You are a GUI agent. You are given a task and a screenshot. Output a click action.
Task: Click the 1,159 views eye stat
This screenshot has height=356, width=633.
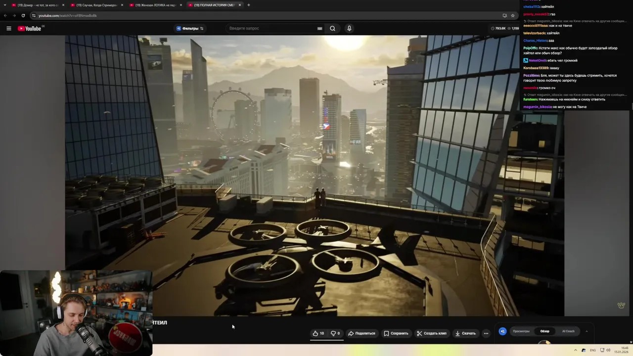[x=514, y=29]
